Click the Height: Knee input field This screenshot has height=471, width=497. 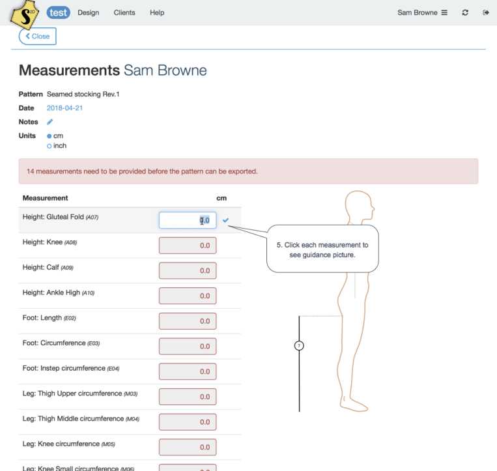pos(188,246)
